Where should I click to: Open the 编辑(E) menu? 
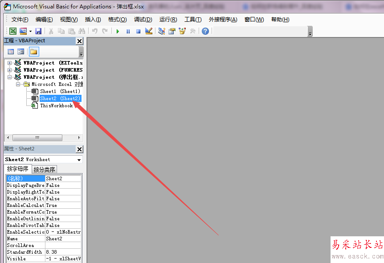pyautogui.click(x=44, y=20)
